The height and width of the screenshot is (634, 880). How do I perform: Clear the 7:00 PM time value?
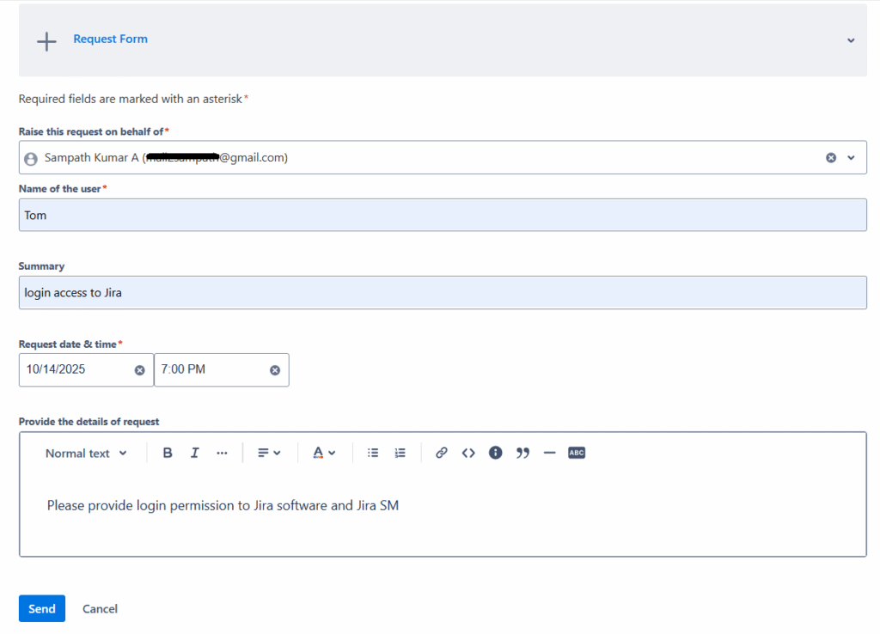pyautogui.click(x=275, y=370)
